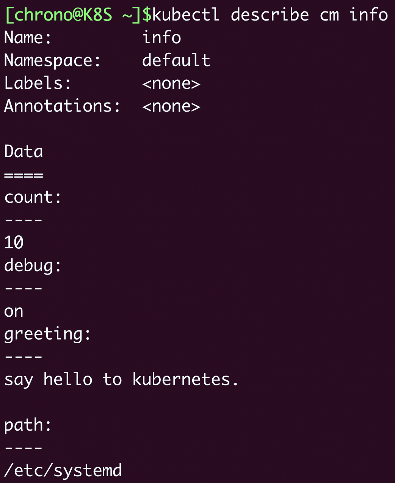Click the path: key
This screenshot has width=395, height=483.
tap(28, 425)
